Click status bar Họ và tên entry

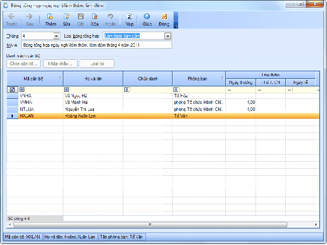70,237
